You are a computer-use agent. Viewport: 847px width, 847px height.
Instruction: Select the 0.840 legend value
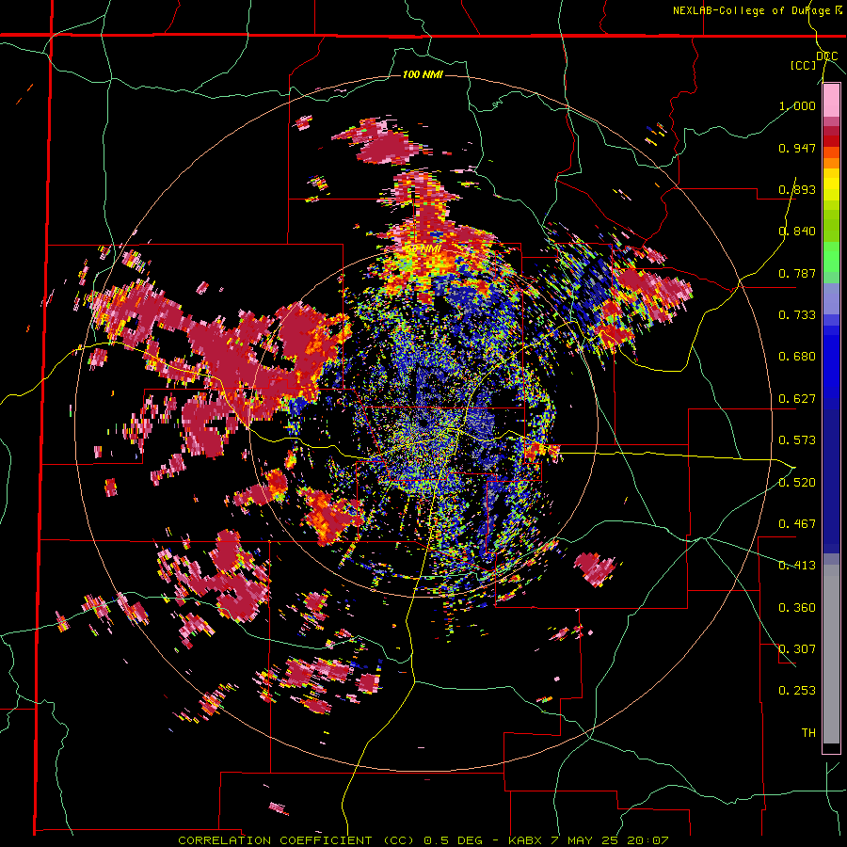point(797,232)
